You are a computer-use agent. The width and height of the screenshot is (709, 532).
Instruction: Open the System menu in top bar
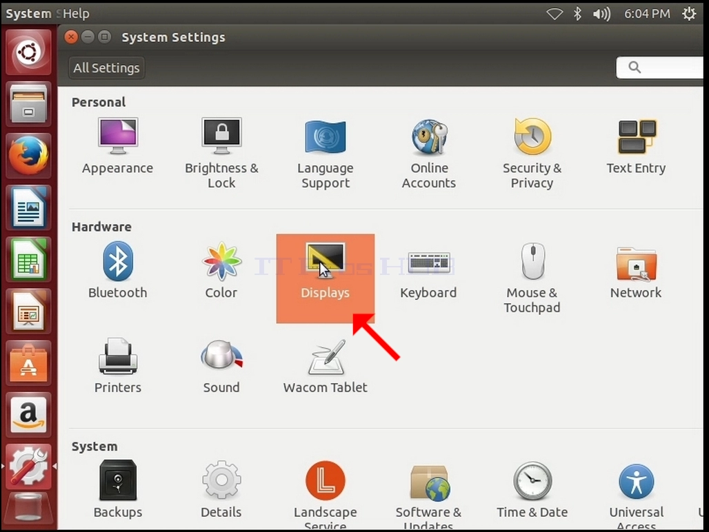click(x=28, y=14)
